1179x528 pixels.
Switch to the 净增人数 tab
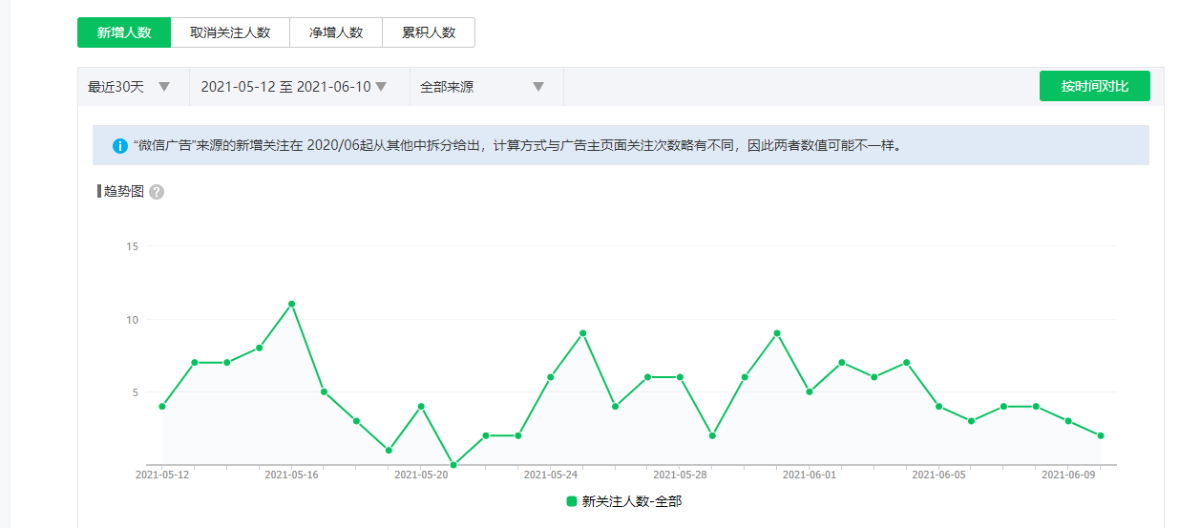[336, 32]
